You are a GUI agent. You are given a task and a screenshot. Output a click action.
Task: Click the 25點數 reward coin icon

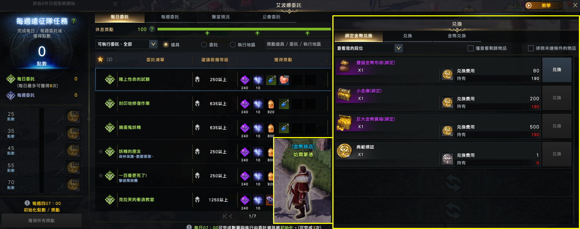coord(73,117)
